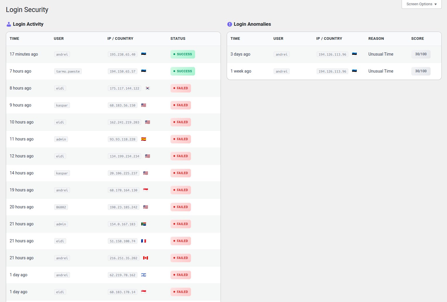447x302 pixels.
Task: Click the South Korean flag in the failed login row
Action: pyautogui.click(x=147, y=88)
